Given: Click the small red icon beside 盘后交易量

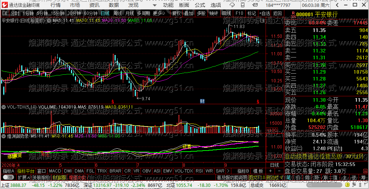Looking at the screenshot, I should click(366, 170).
